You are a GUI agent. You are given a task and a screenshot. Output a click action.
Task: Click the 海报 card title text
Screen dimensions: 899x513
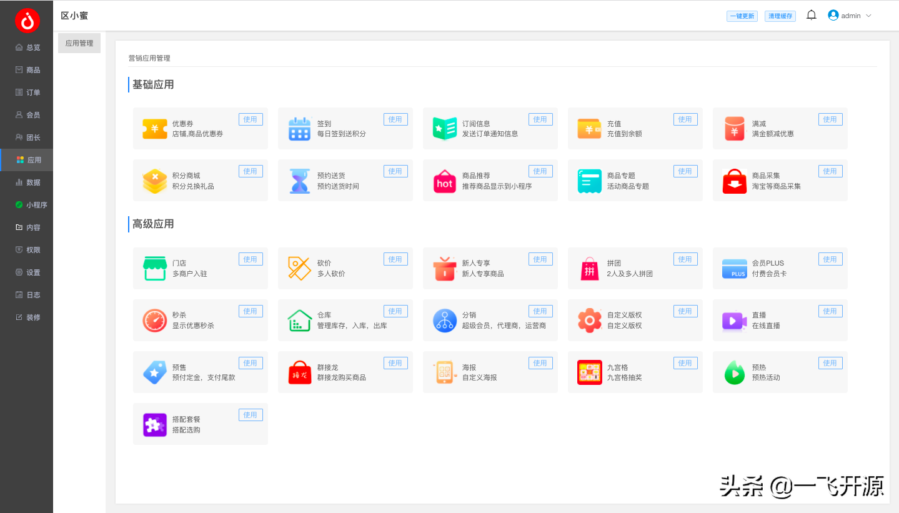(x=469, y=367)
